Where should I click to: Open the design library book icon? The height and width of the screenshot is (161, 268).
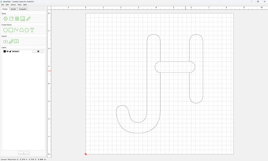16,41
